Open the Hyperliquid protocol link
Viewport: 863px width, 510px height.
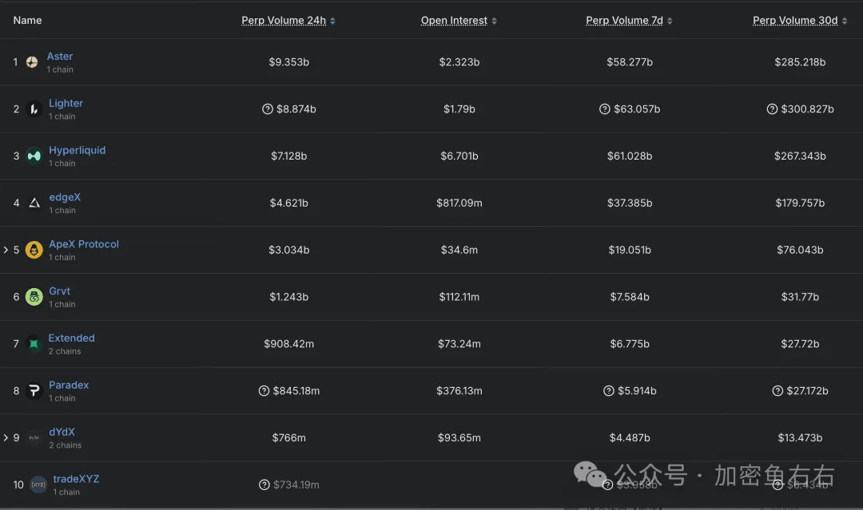(x=77, y=150)
